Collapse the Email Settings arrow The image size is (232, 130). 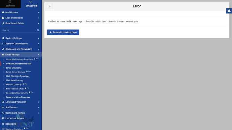point(38,54)
